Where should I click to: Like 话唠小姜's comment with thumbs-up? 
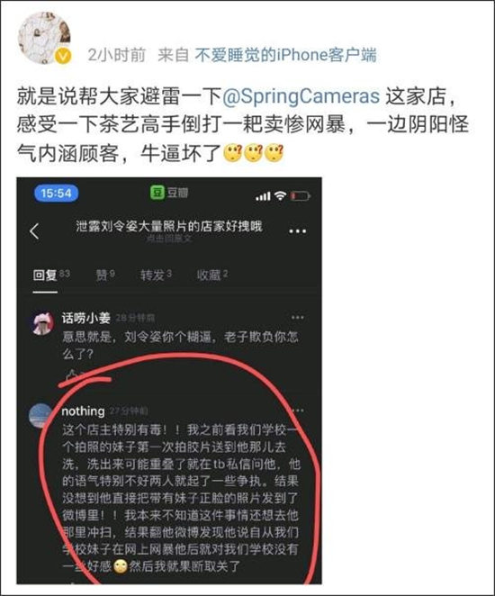pos(71,375)
